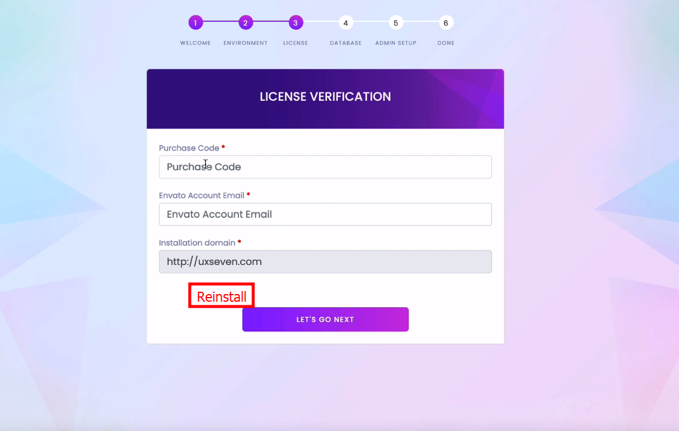Image resolution: width=679 pixels, height=431 pixels.
Task: Select the License step label
Action: 295,43
